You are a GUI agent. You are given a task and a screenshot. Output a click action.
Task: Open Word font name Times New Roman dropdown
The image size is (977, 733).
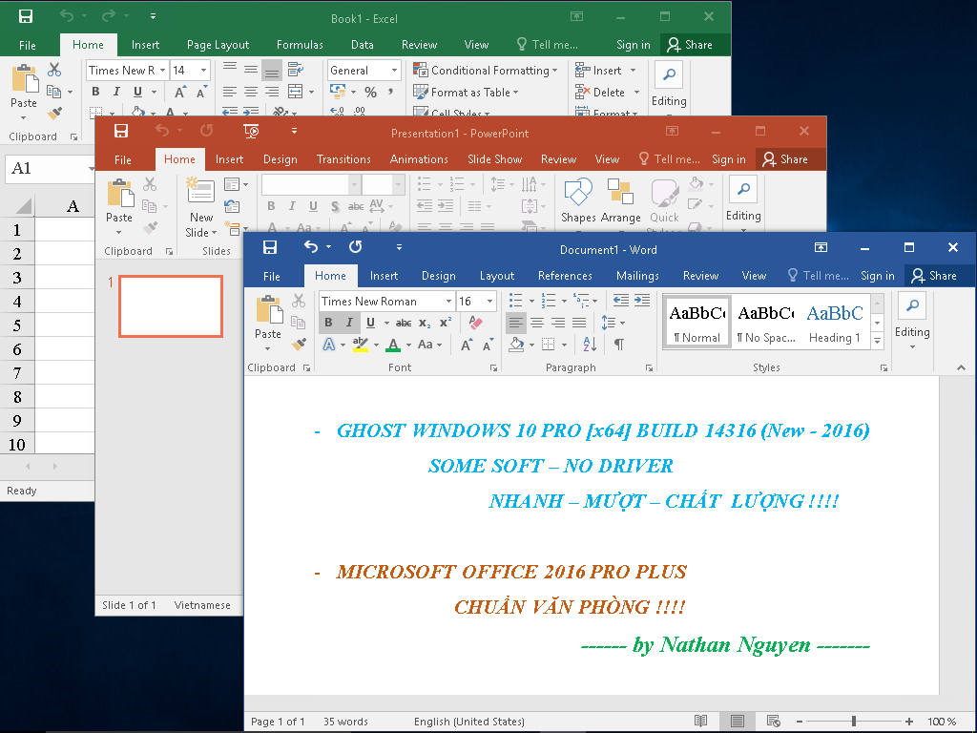pos(448,301)
